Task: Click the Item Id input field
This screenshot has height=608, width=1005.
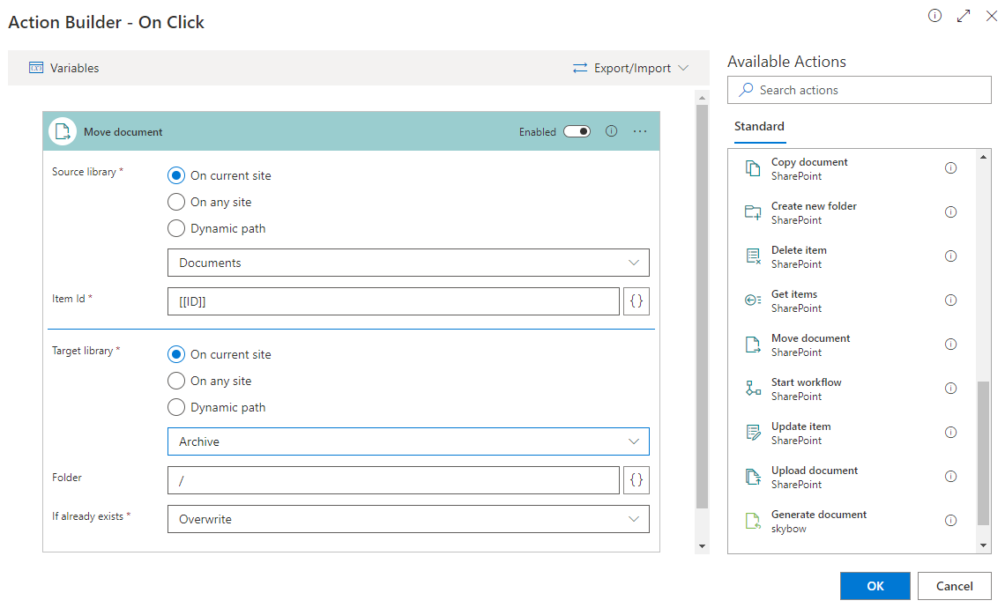Action: pyautogui.click(x=393, y=301)
